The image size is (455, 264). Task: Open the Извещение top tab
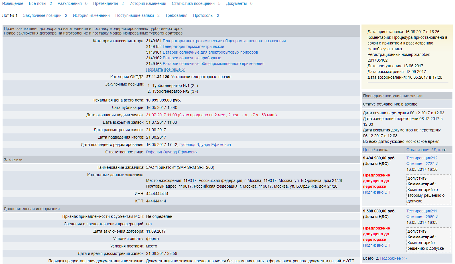point(13,4)
